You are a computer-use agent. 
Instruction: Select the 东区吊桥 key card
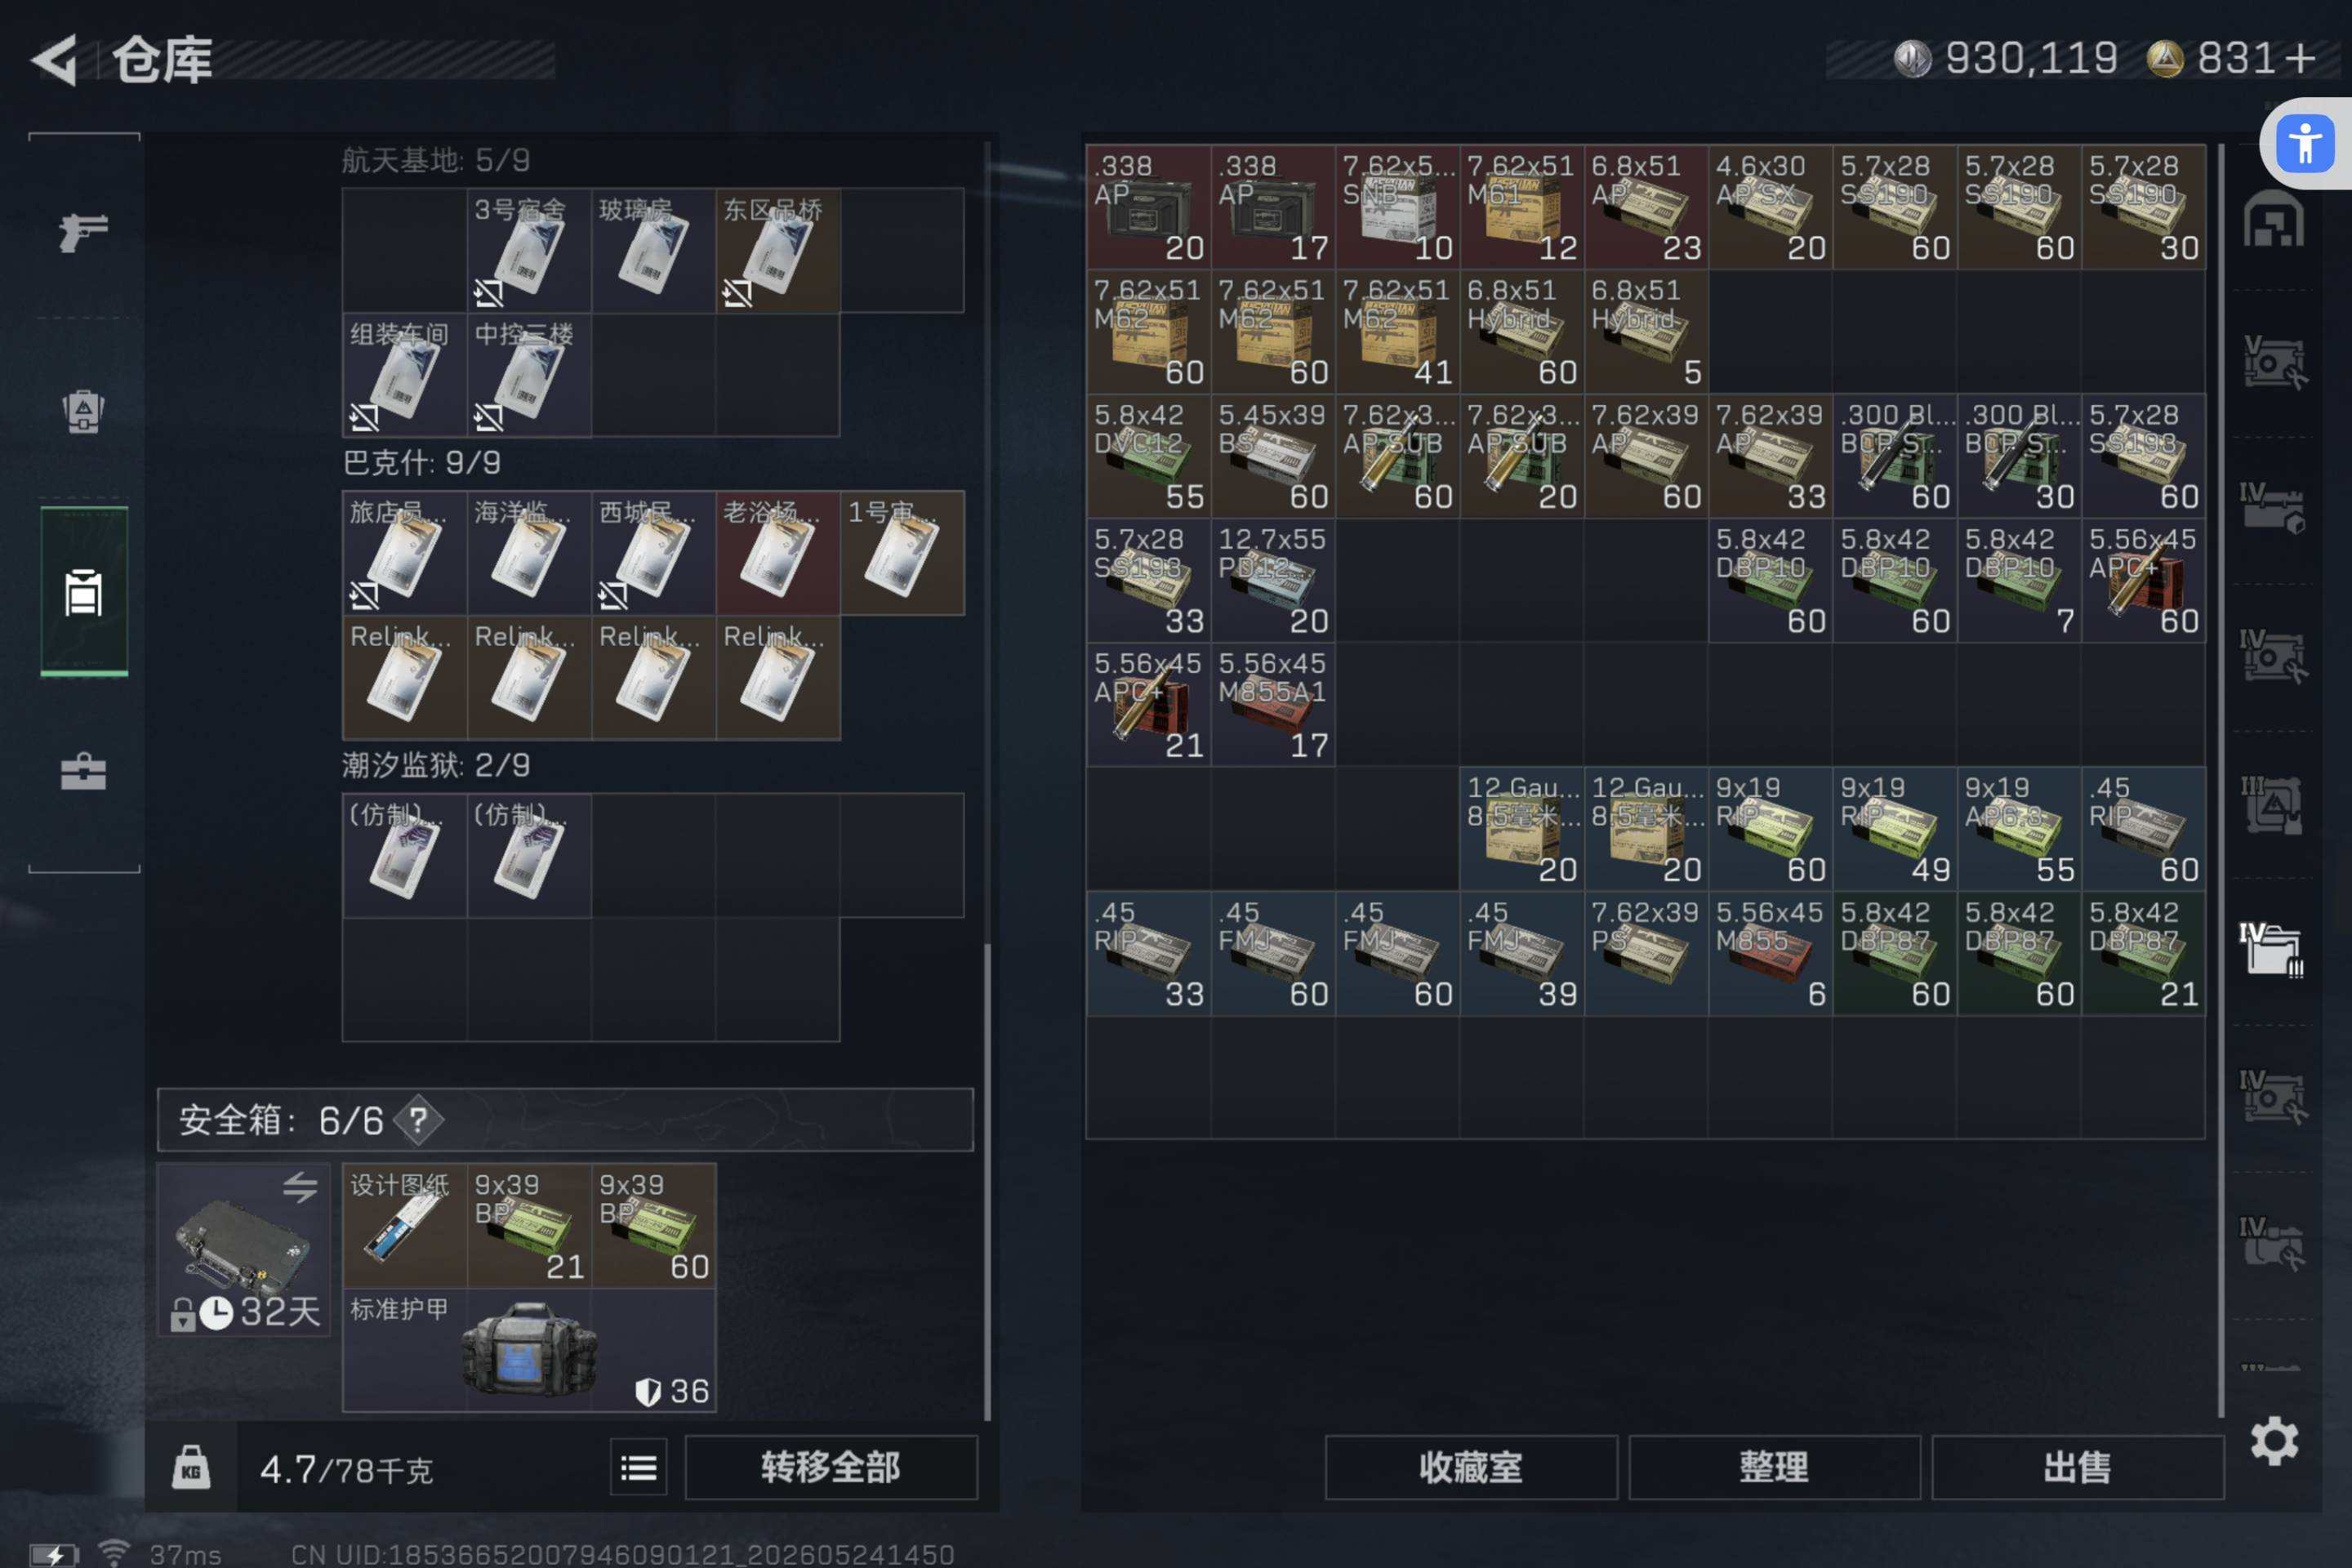coord(778,250)
